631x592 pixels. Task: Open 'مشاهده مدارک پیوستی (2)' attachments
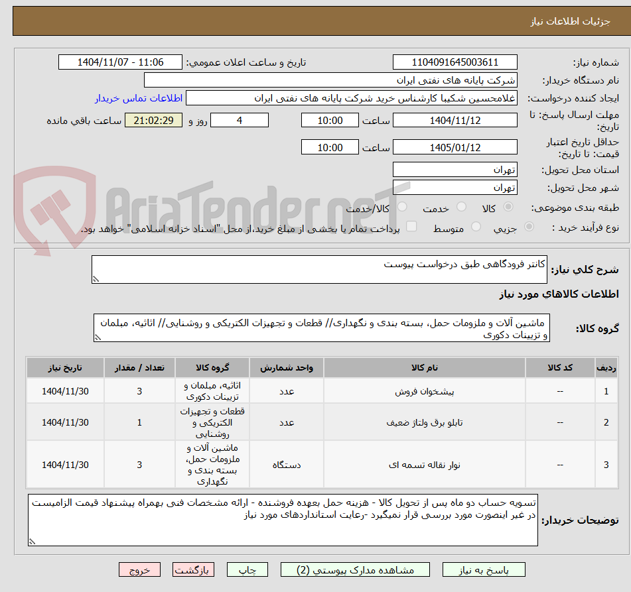pos(355,569)
